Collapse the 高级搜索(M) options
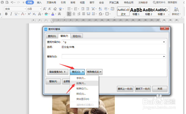Viewport: 186px width, 114px height. [58, 72]
